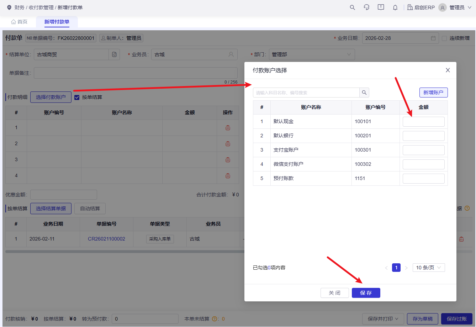476x327 pixels.
Task: Click the 结算单位 picker icon
Action: pyautogui.click(x=114, y=54)
